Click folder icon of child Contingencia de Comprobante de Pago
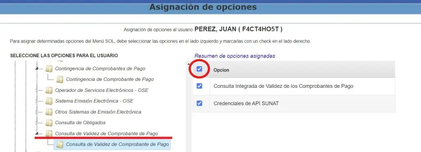Image resolution: width=421 pixels, height=152 pixels. click(x=60, y=79)
